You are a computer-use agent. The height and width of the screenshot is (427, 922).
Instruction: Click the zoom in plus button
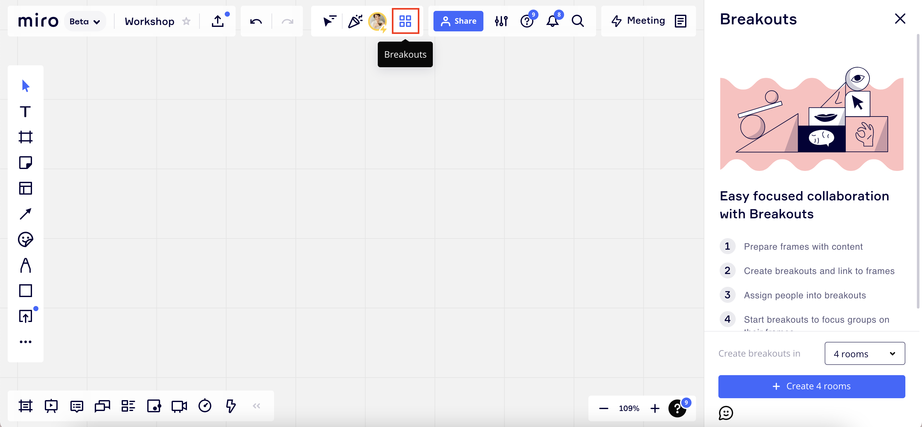655,408
